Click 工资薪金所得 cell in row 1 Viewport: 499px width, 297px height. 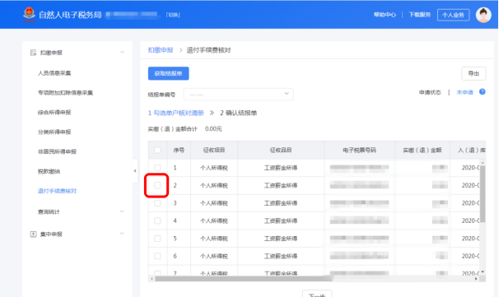[x=281, y=168]
